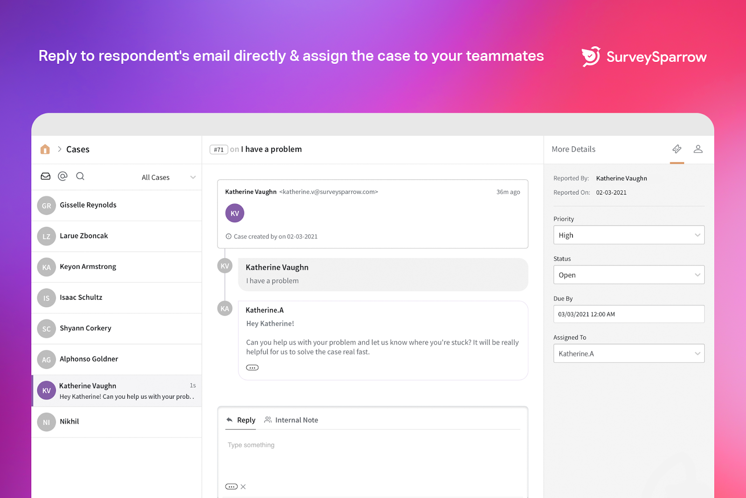Switch to the contact person icon
746x498 pixels.
pyautogui.click(x=698, y=149)
